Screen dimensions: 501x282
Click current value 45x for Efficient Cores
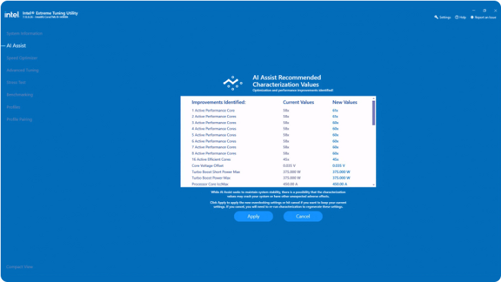tap(286, 159)
